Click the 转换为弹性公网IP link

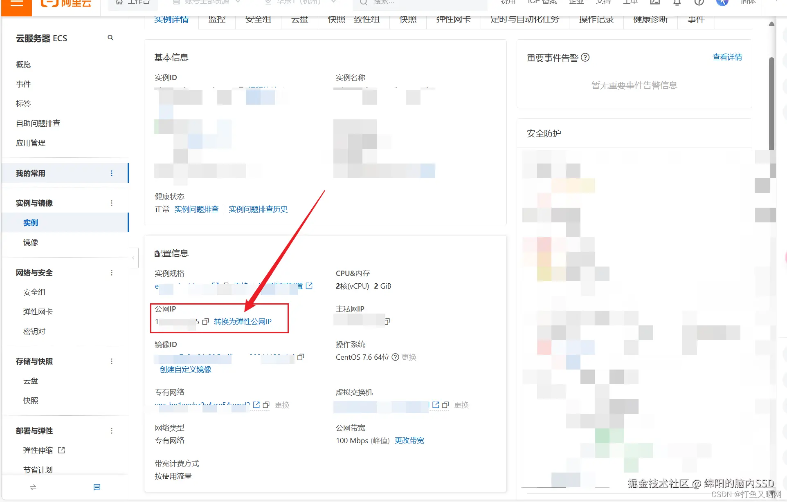coord(243,322)
